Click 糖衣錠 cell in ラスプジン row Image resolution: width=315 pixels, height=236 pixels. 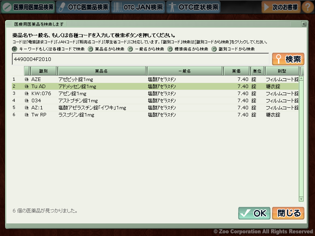pyautogui.click(x=273, y=115)
